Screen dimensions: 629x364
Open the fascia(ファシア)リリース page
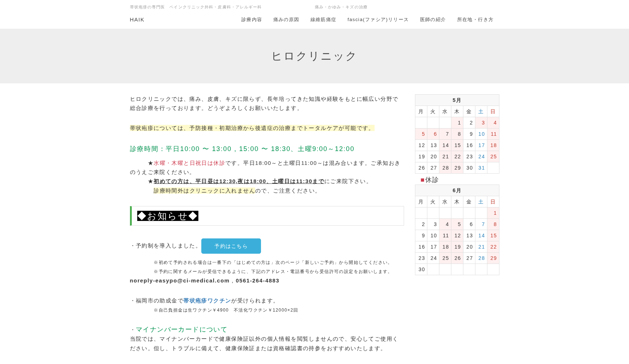378,20
